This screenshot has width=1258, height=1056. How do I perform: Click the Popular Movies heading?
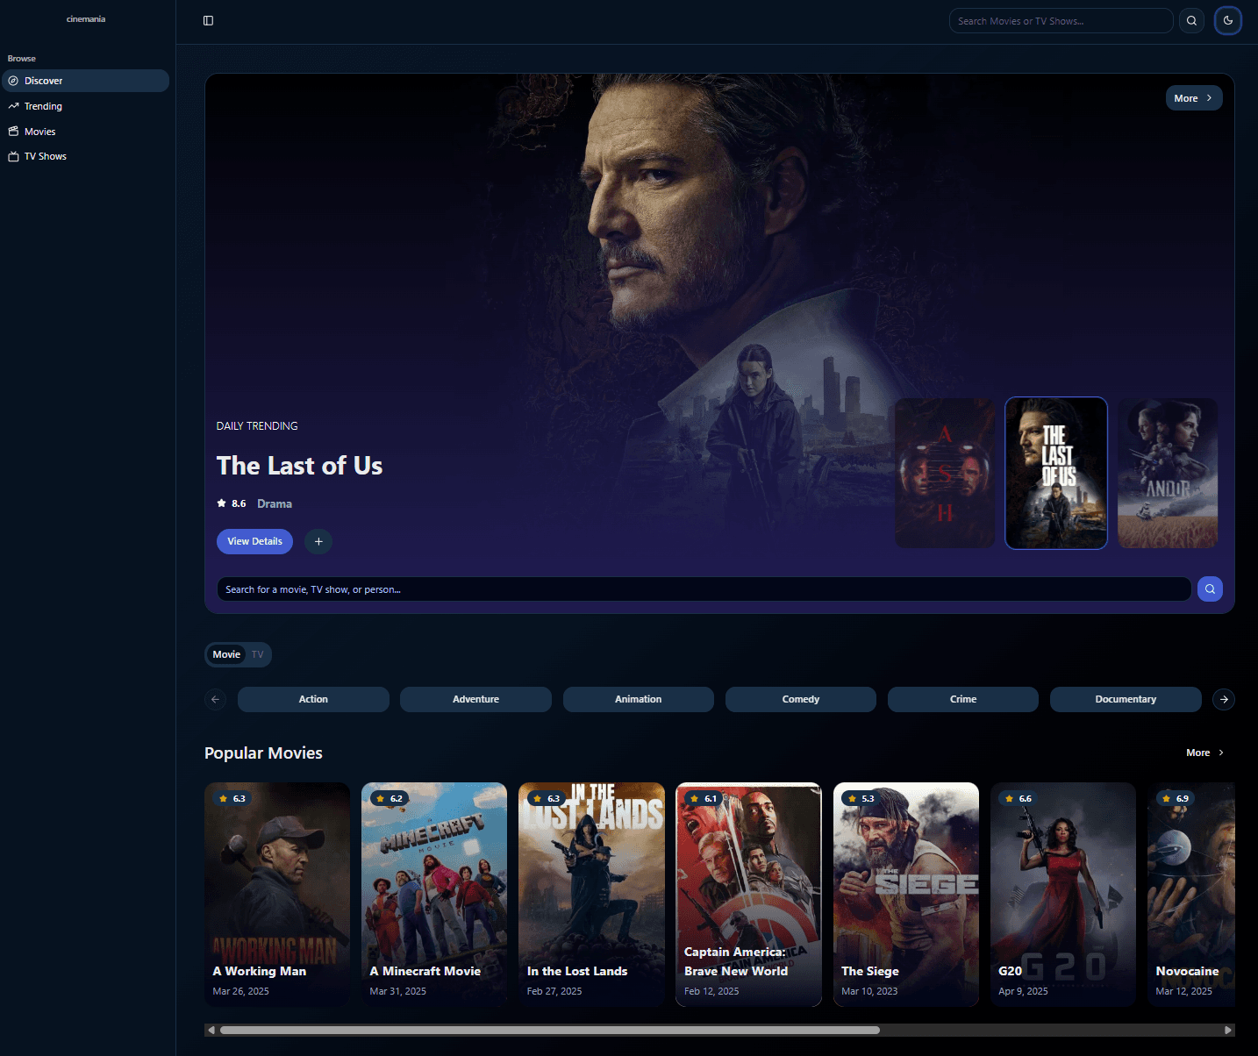coord(263,753)
